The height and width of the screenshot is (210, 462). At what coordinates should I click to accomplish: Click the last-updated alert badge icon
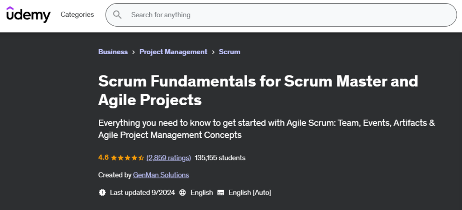[x=102, y=192]
